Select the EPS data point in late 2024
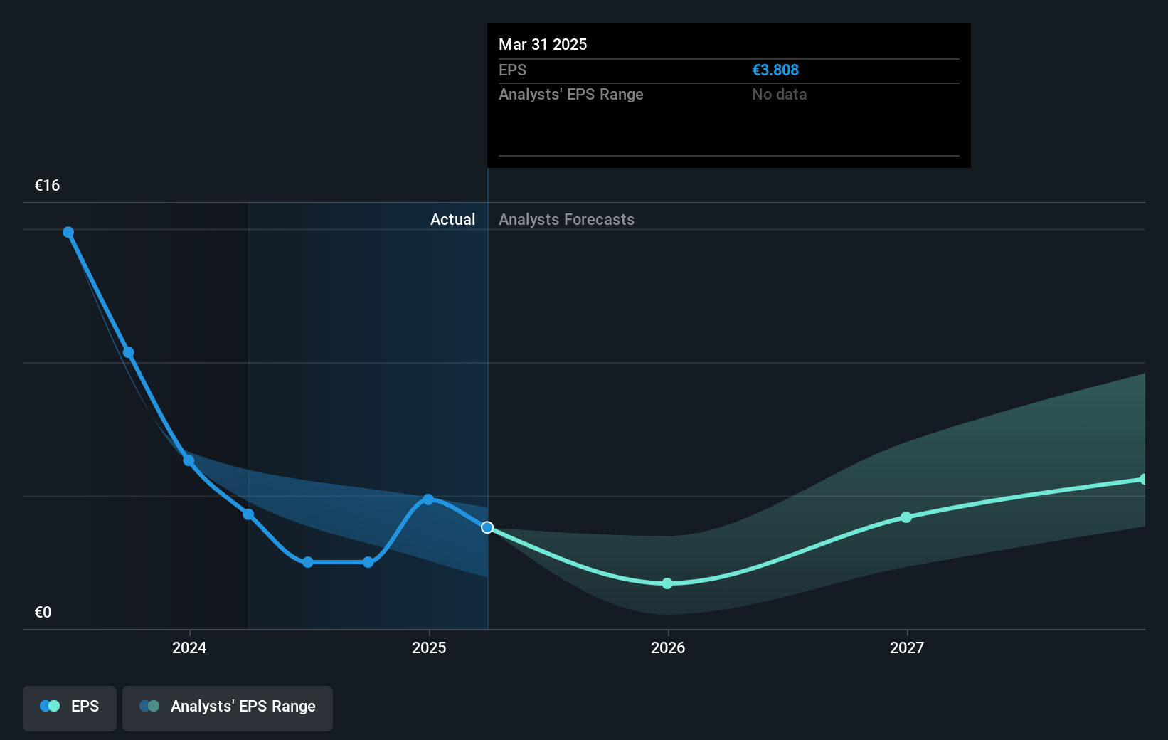The width and height of the screenshot is (1168, 740). point(368,562)
